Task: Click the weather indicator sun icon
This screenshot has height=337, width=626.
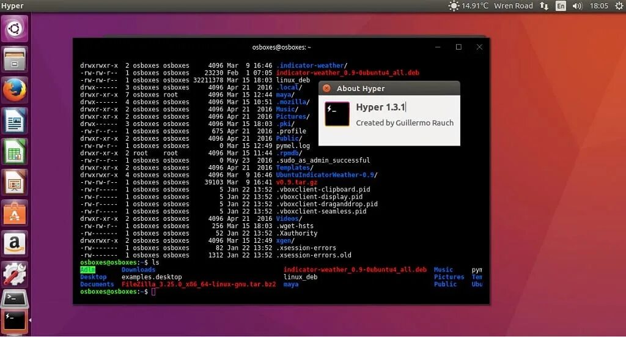Action: (x=454, y=6)
